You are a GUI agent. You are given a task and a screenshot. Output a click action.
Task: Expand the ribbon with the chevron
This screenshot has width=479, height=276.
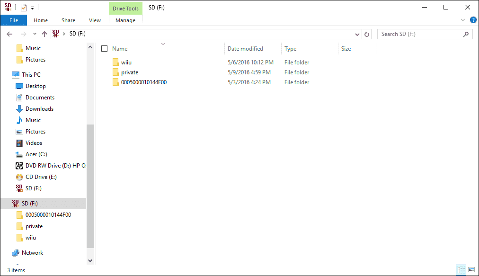point(463,20)
